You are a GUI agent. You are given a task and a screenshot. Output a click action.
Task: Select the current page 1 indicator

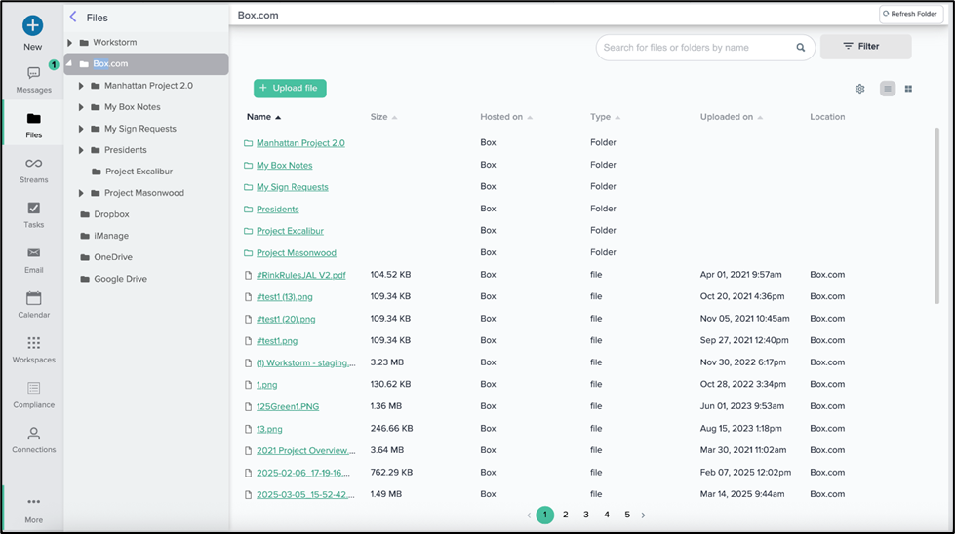pyautogui.click(x=545, y=515)
